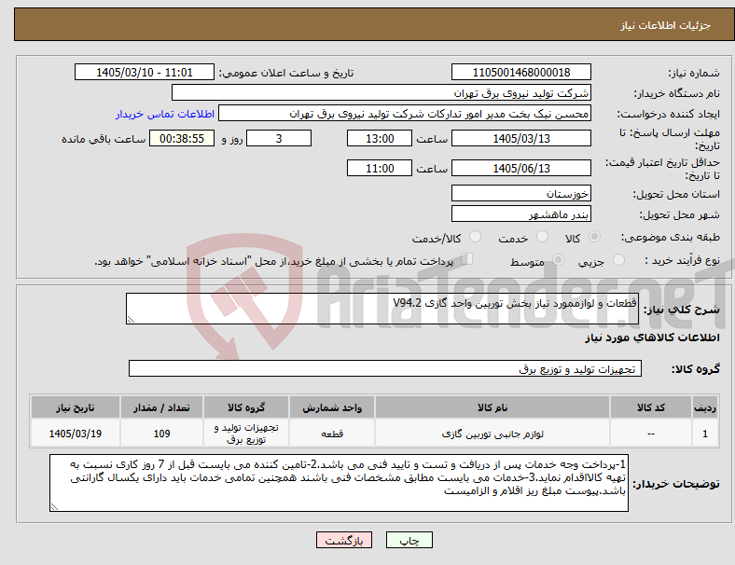The width and height of the screenshot is (735, 565).
Task: Toggle the اسناد خزانه اسلامی payment checkbox
Action: 466,258
